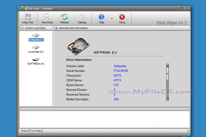
Task: Click the Filesystem value NTFS
Action: tap(117, 76)
